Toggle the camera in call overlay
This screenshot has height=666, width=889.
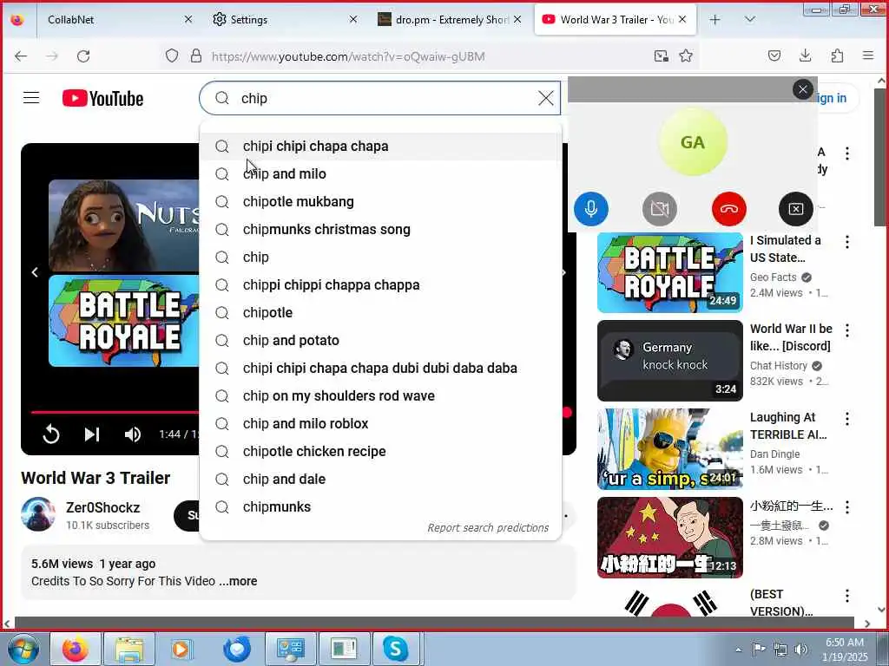click(660, 209)
